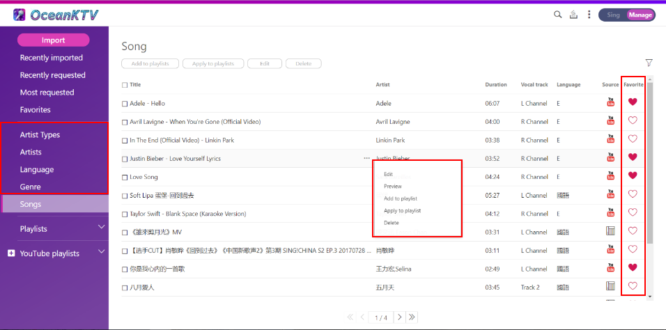Open the song queue microphone icon
The image size is (666, 330).
pos(573,15)
